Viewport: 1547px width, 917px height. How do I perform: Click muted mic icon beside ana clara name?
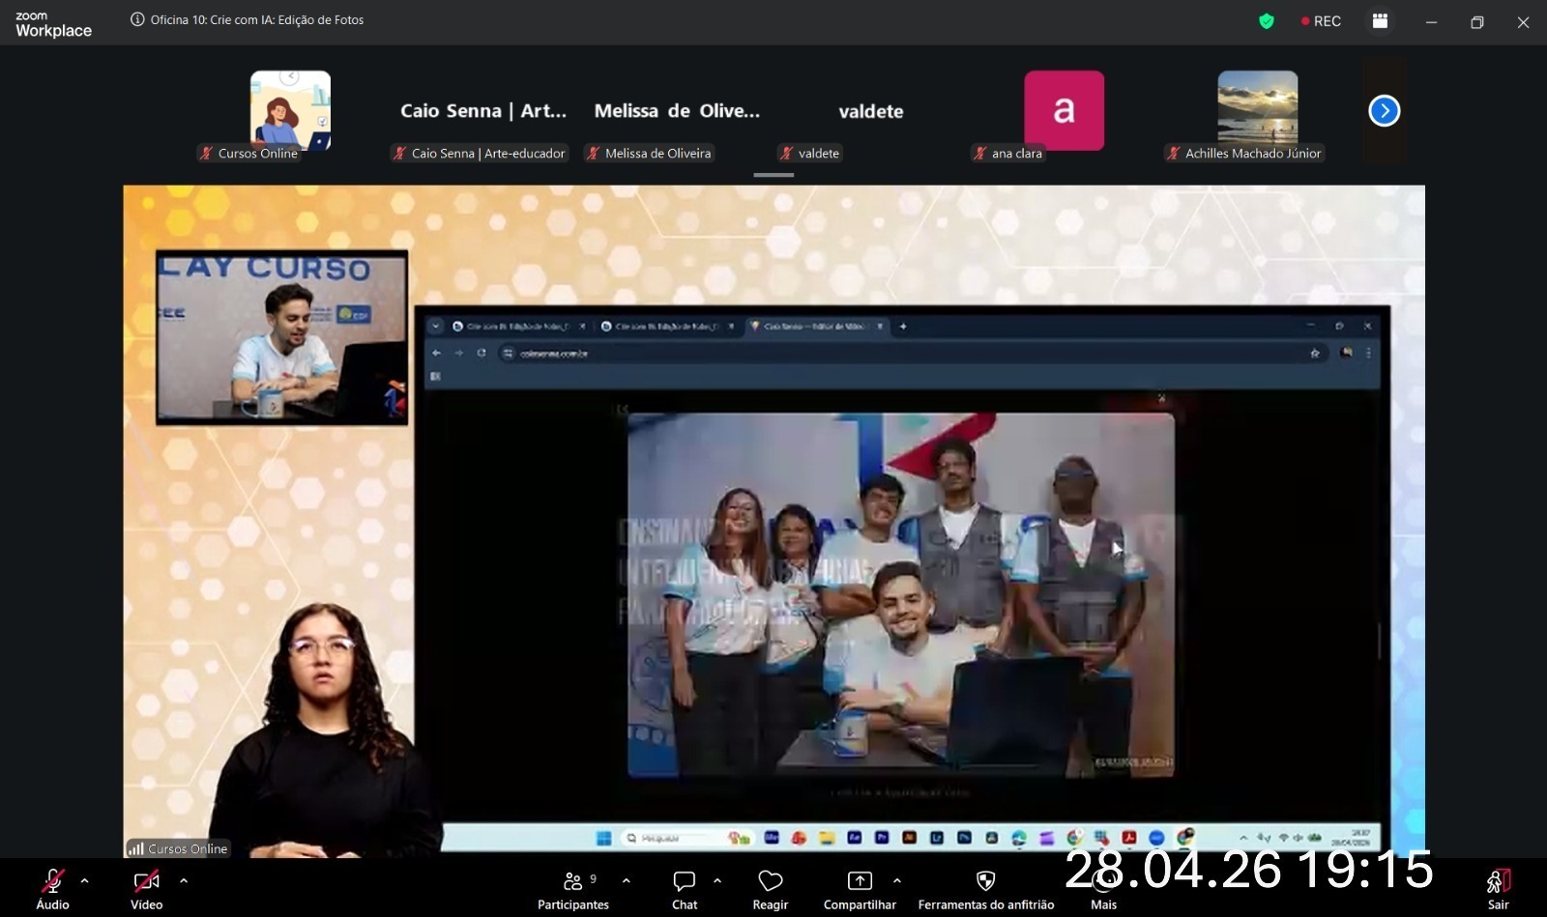[x=980, y=153]
